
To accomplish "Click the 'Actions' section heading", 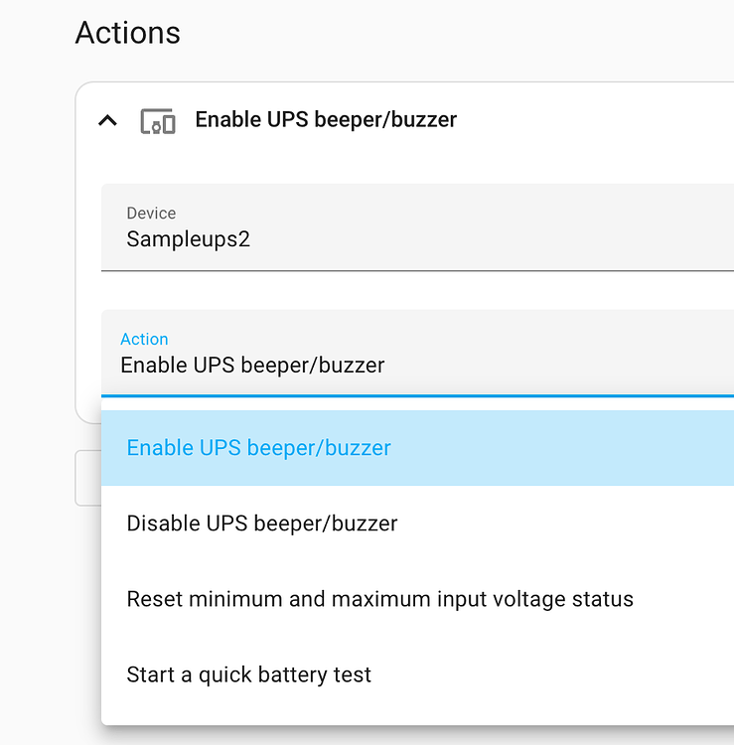I will point(128,33).
